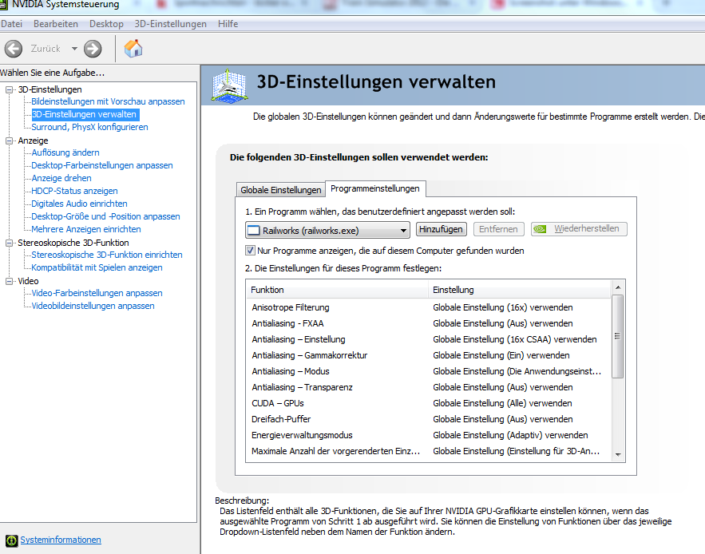This screenshot has height=554, width=705.
Task: Click the home icon in toolbar
Action: [x=134, y=49]
